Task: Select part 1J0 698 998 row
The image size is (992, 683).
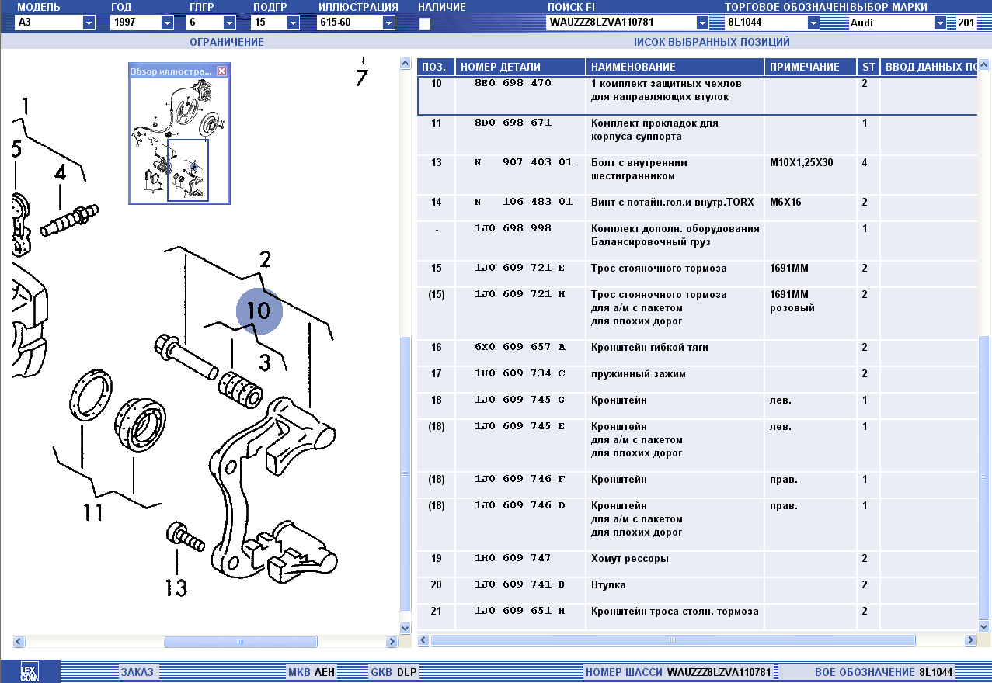Action: [x=696, y=241]
